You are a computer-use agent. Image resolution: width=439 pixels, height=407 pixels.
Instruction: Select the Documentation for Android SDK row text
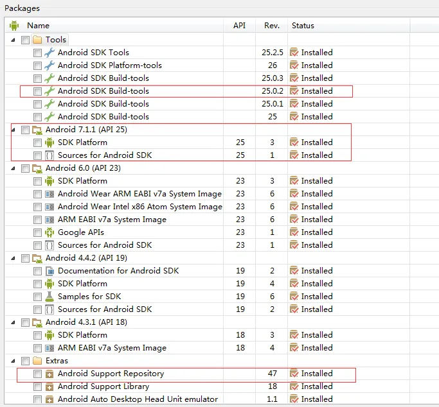[118, 271]
